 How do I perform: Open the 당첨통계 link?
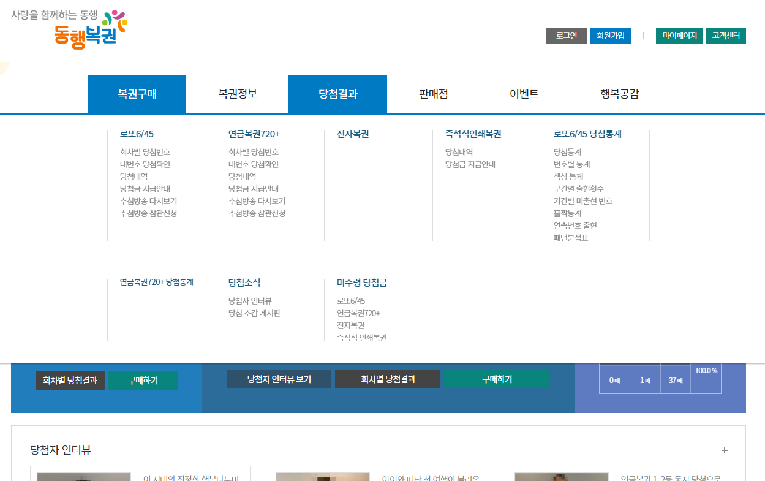click(x=568, y=152)
